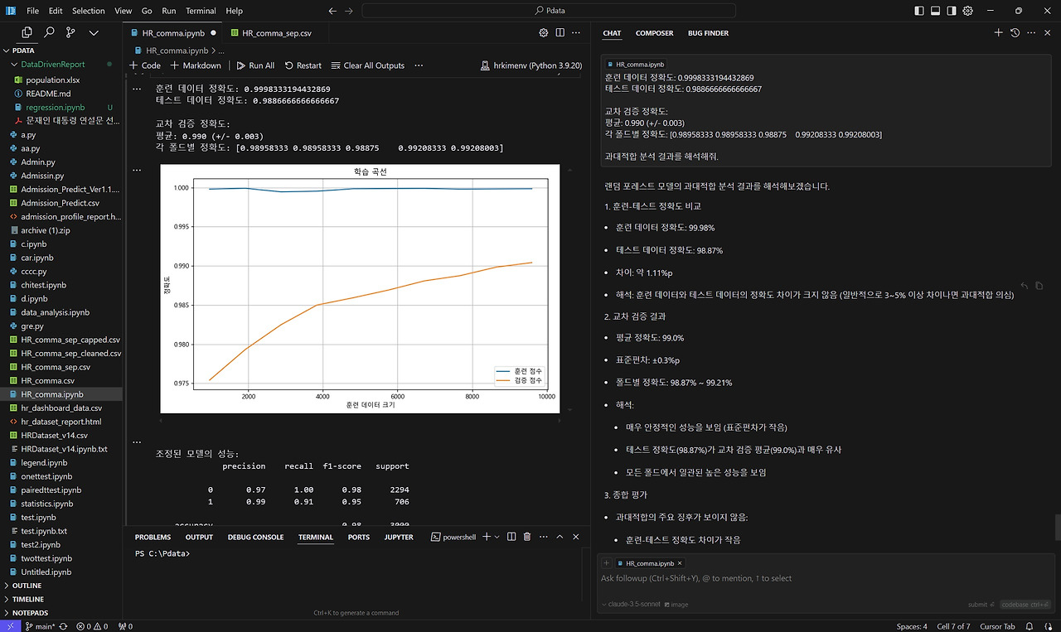Go forward with the navigation arrow
The image size is (1061, 632).
pos(350,11)
